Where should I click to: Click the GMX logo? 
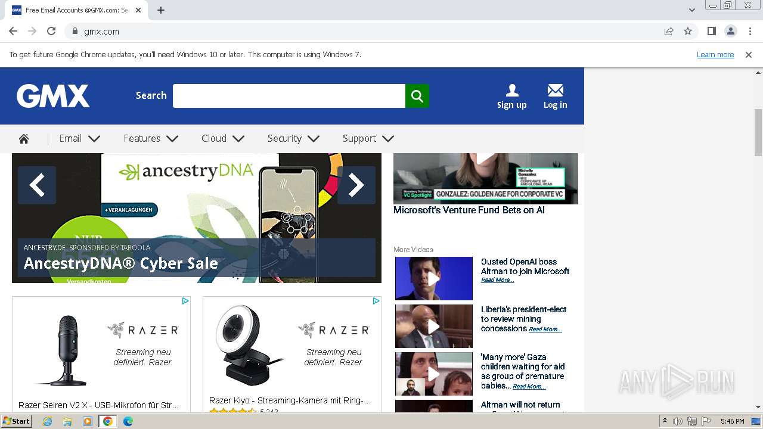(53, 96)
